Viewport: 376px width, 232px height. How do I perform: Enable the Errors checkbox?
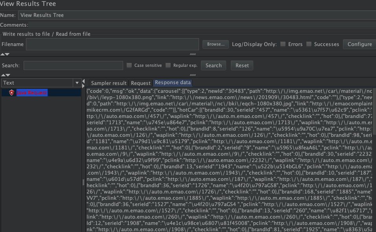coord(283,44)
